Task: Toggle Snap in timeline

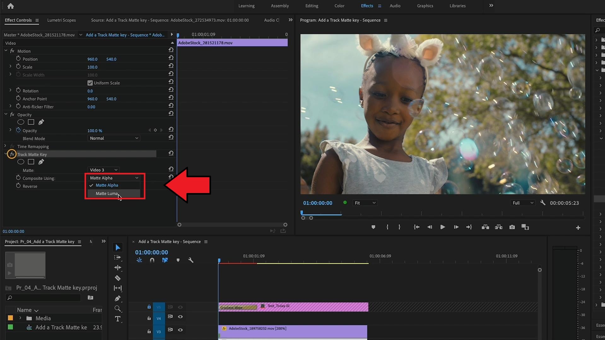Action: click(152, 260)
